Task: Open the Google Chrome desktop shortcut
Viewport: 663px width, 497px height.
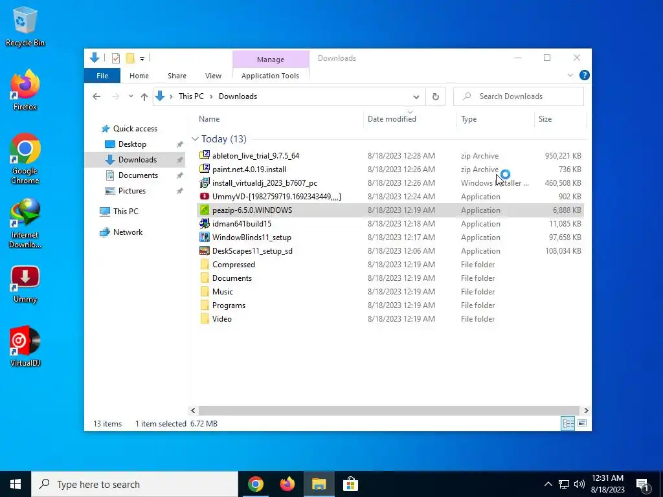Action: [25, 159]
